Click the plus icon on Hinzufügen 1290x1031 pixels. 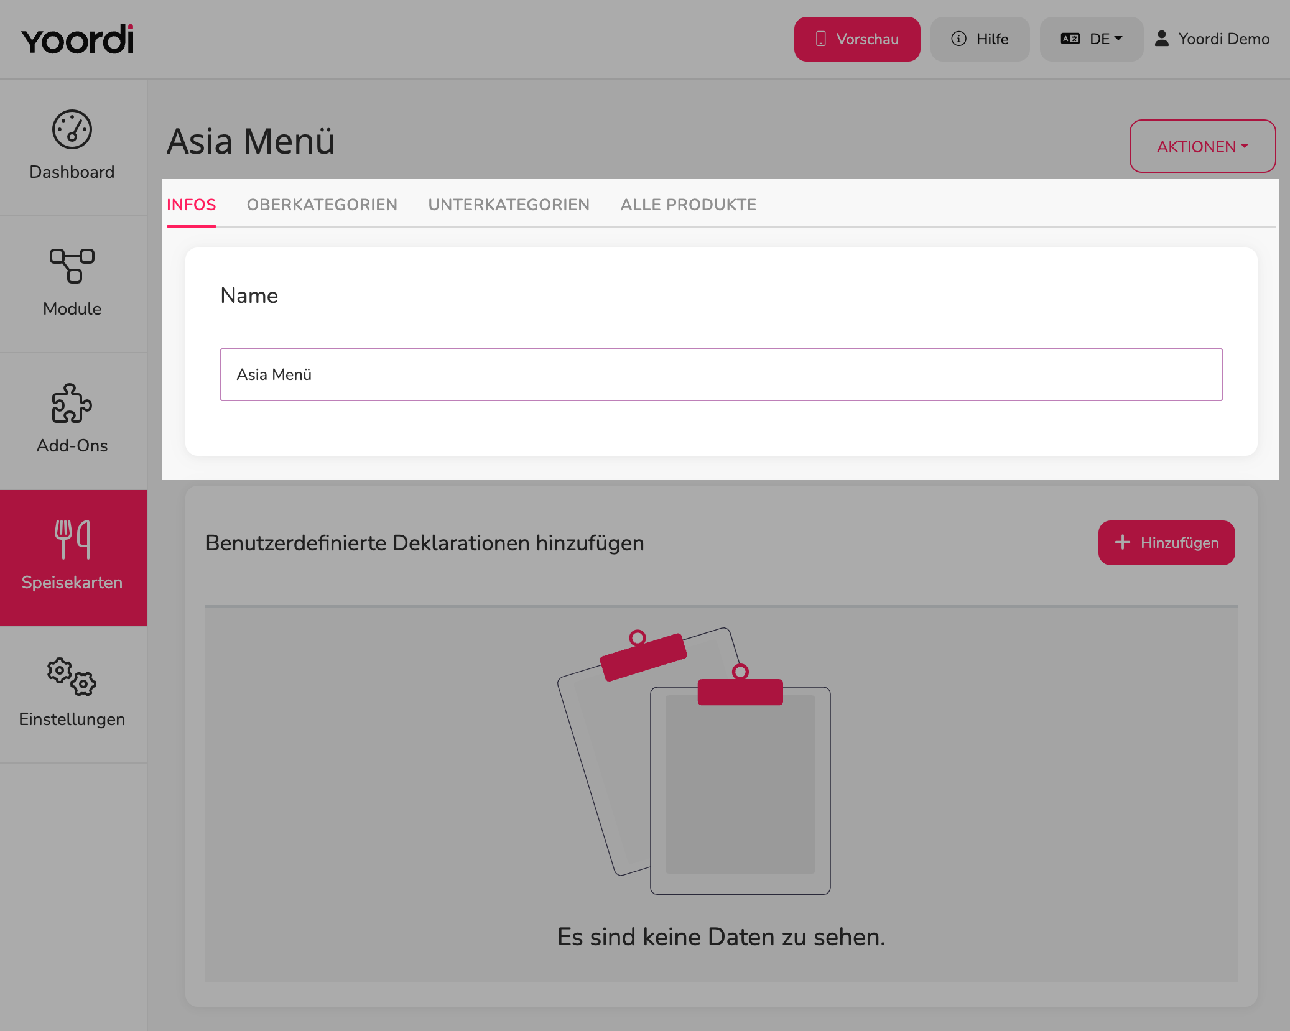tap(1123, 542)
